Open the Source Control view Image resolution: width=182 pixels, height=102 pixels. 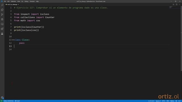pyautogui.click(x=2, y=14)
